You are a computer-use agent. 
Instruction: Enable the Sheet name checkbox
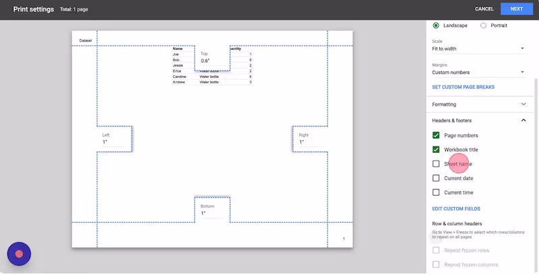click(436, 164)
